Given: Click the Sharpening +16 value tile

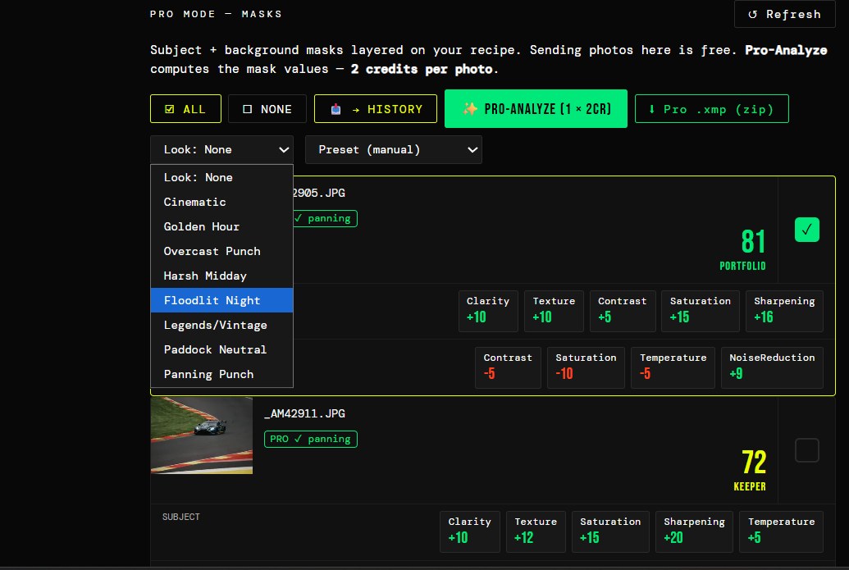Looking at the screenshot, I should [x=784, y=312].
